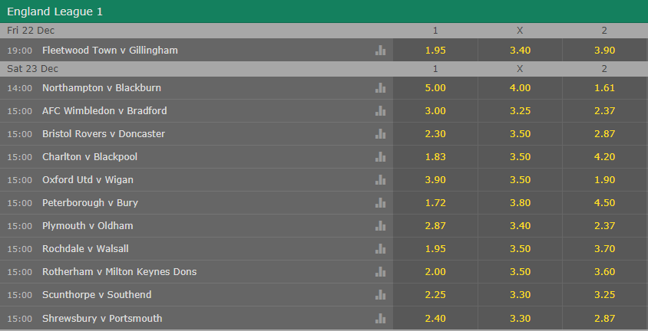View stats chart for Charlton v Blackpool

380,157
